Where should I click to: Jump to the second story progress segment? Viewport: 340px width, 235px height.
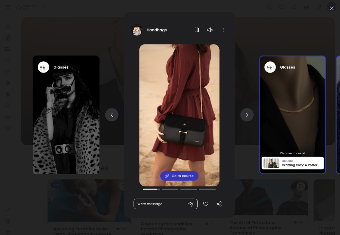coord(170,189)
